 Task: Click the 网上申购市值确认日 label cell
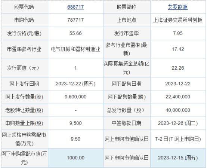[x=126, y=139]
